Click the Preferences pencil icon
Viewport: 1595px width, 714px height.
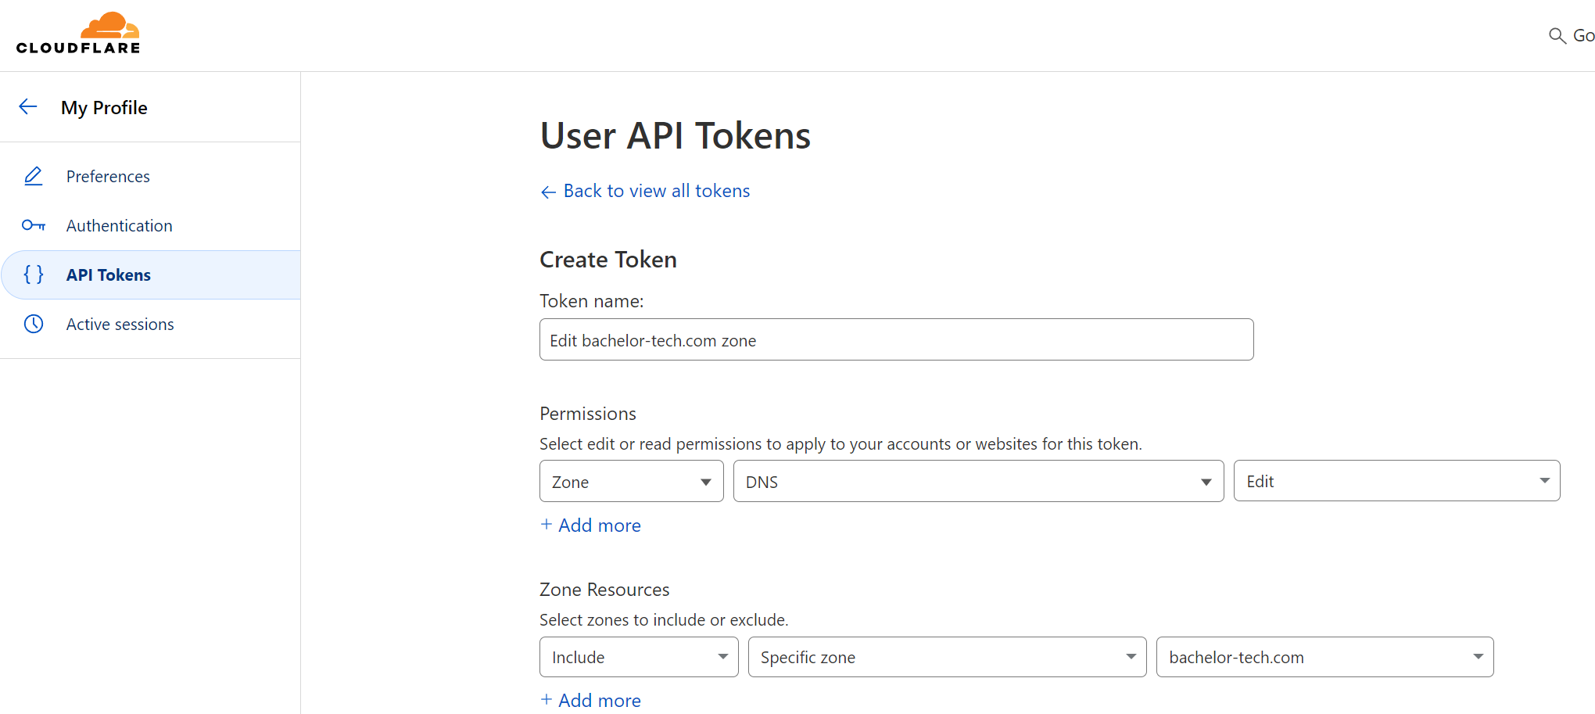pos(34,176)
